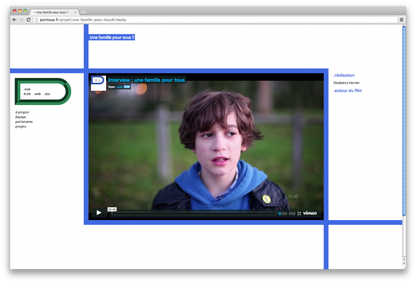
Task: Open a new browser tab
Action: point(83,12)
